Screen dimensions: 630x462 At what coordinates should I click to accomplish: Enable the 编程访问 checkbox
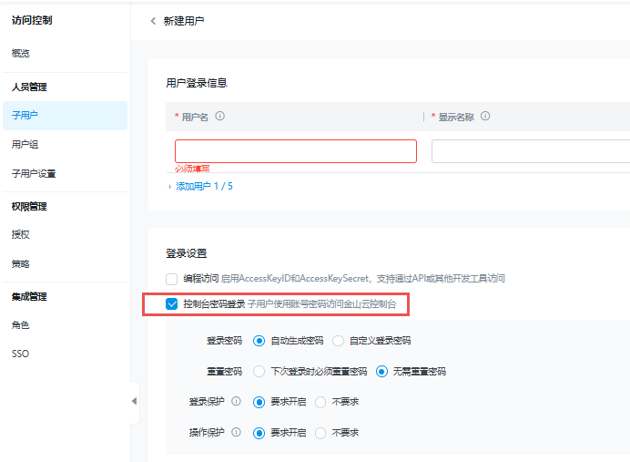[x=171, y=279]
